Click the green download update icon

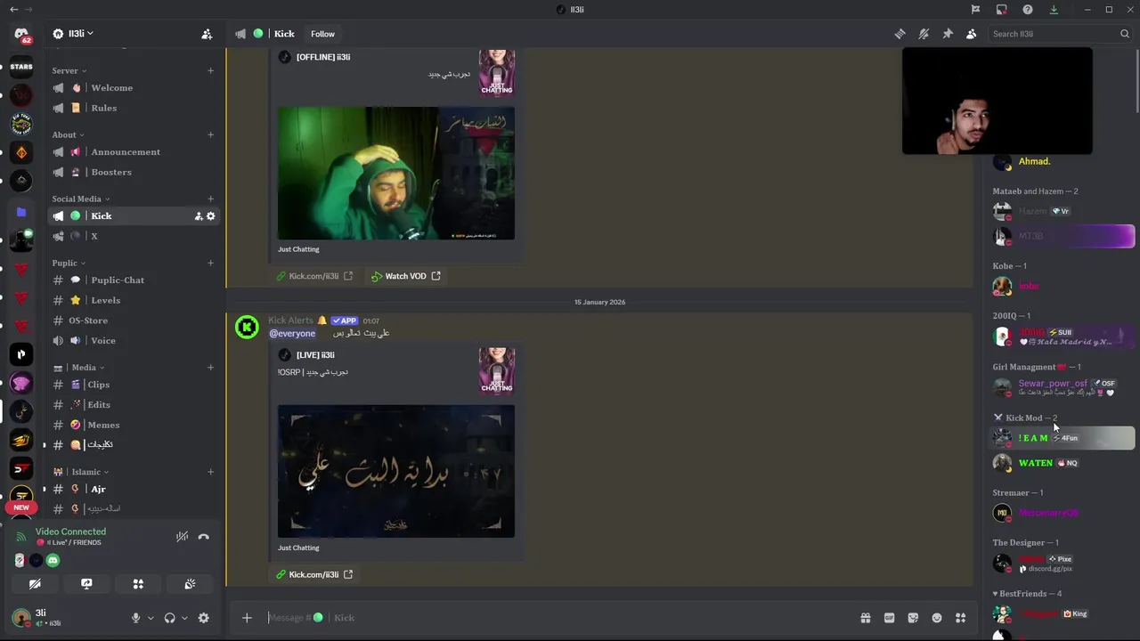[1054, 10]
